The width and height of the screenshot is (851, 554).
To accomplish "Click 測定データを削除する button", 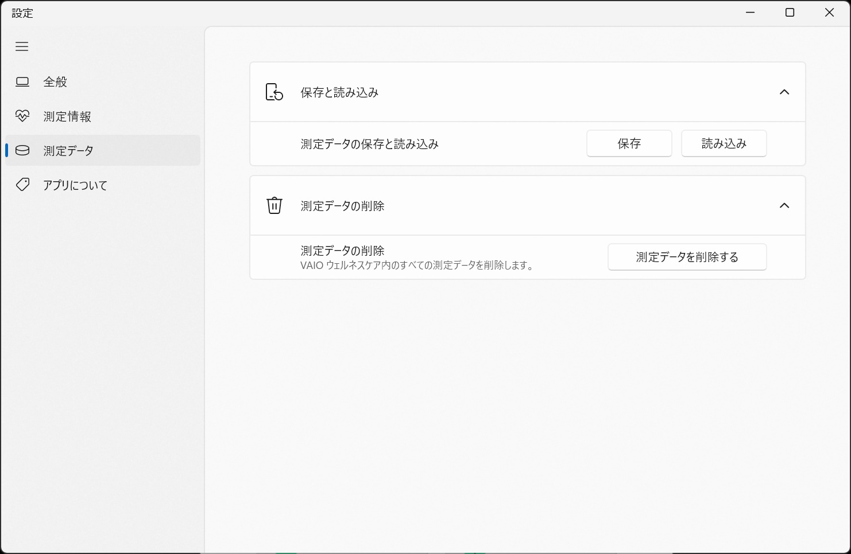I will click(x=687, y=257).
